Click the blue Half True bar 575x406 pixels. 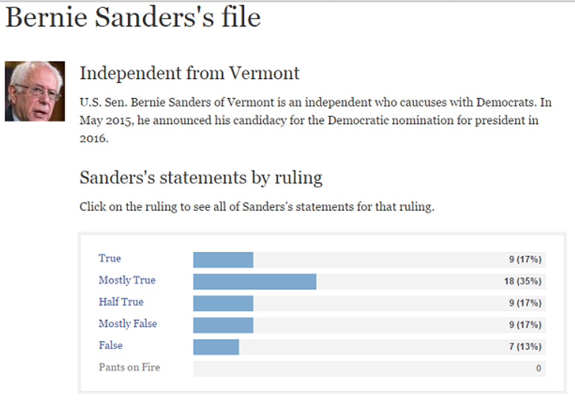[x=223, y=303]
